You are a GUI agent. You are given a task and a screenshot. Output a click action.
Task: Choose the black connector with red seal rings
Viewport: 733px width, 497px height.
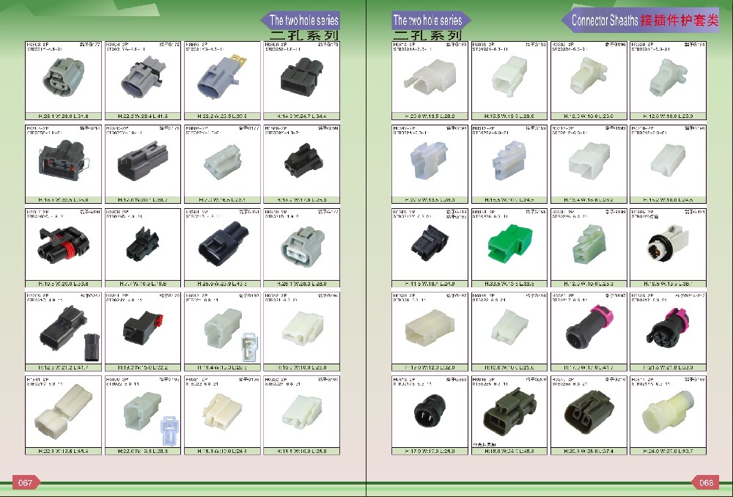tap(64, 244)
